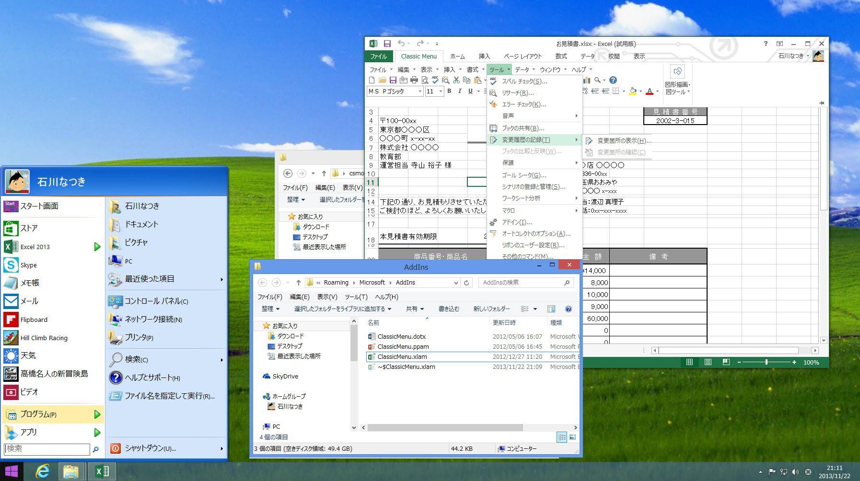This screenshot has width=860, height=481.
Task: Open the AddIns address bar dropdown
Action: [456, 283]
